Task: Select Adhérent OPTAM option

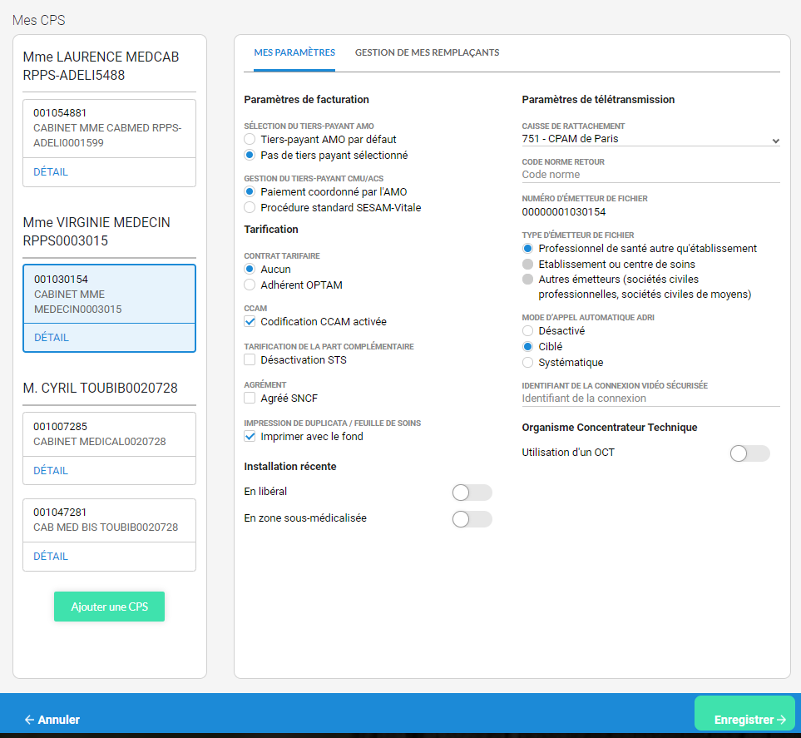Action: pyautogui.click(x=250, y=285)
